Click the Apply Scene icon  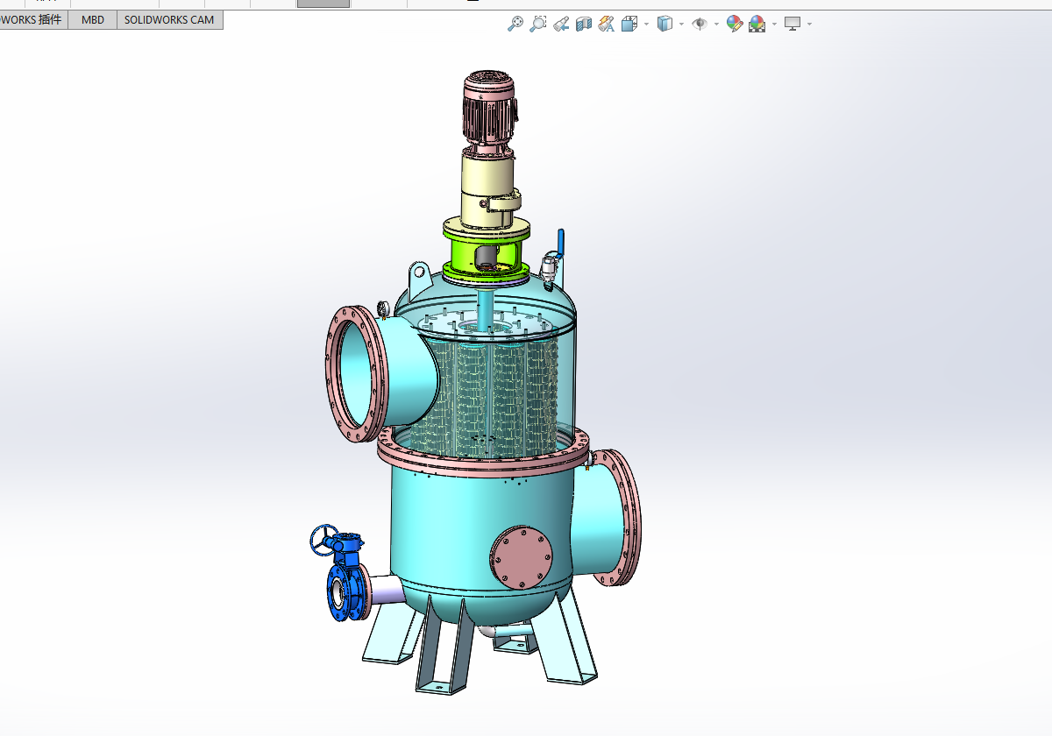pyautogui.click(x=757, y=24)
